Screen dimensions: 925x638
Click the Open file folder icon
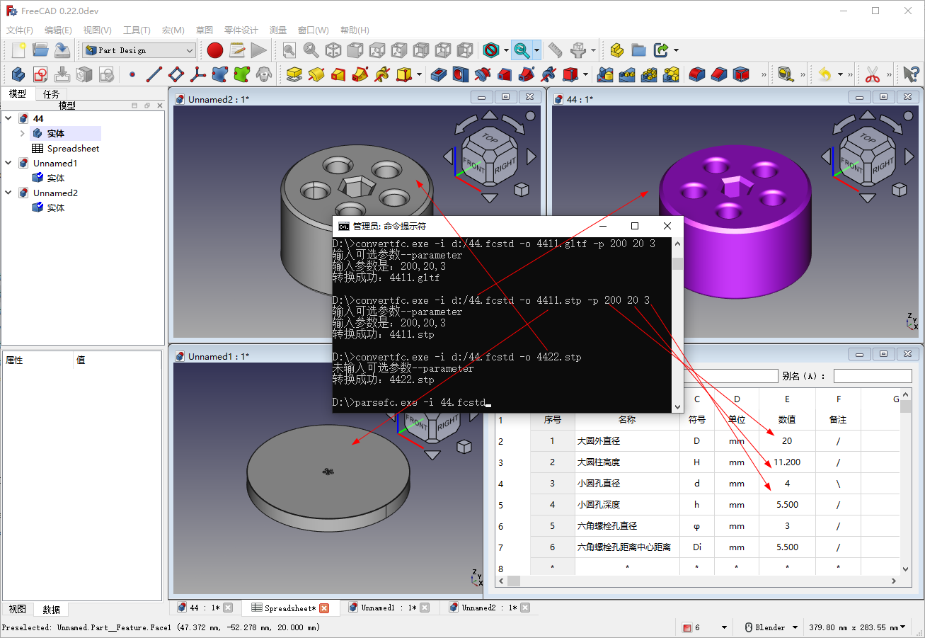click(40, 50)
